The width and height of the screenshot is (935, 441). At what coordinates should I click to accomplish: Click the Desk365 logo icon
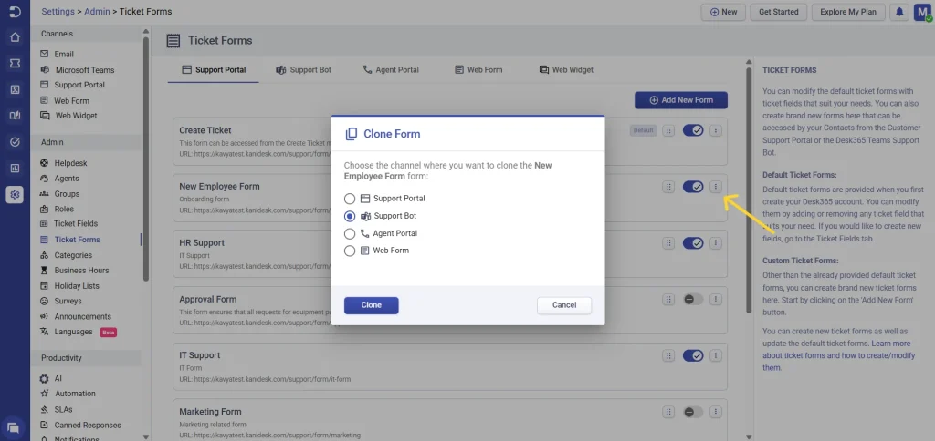pyautogui.click(x=15, y=11)
